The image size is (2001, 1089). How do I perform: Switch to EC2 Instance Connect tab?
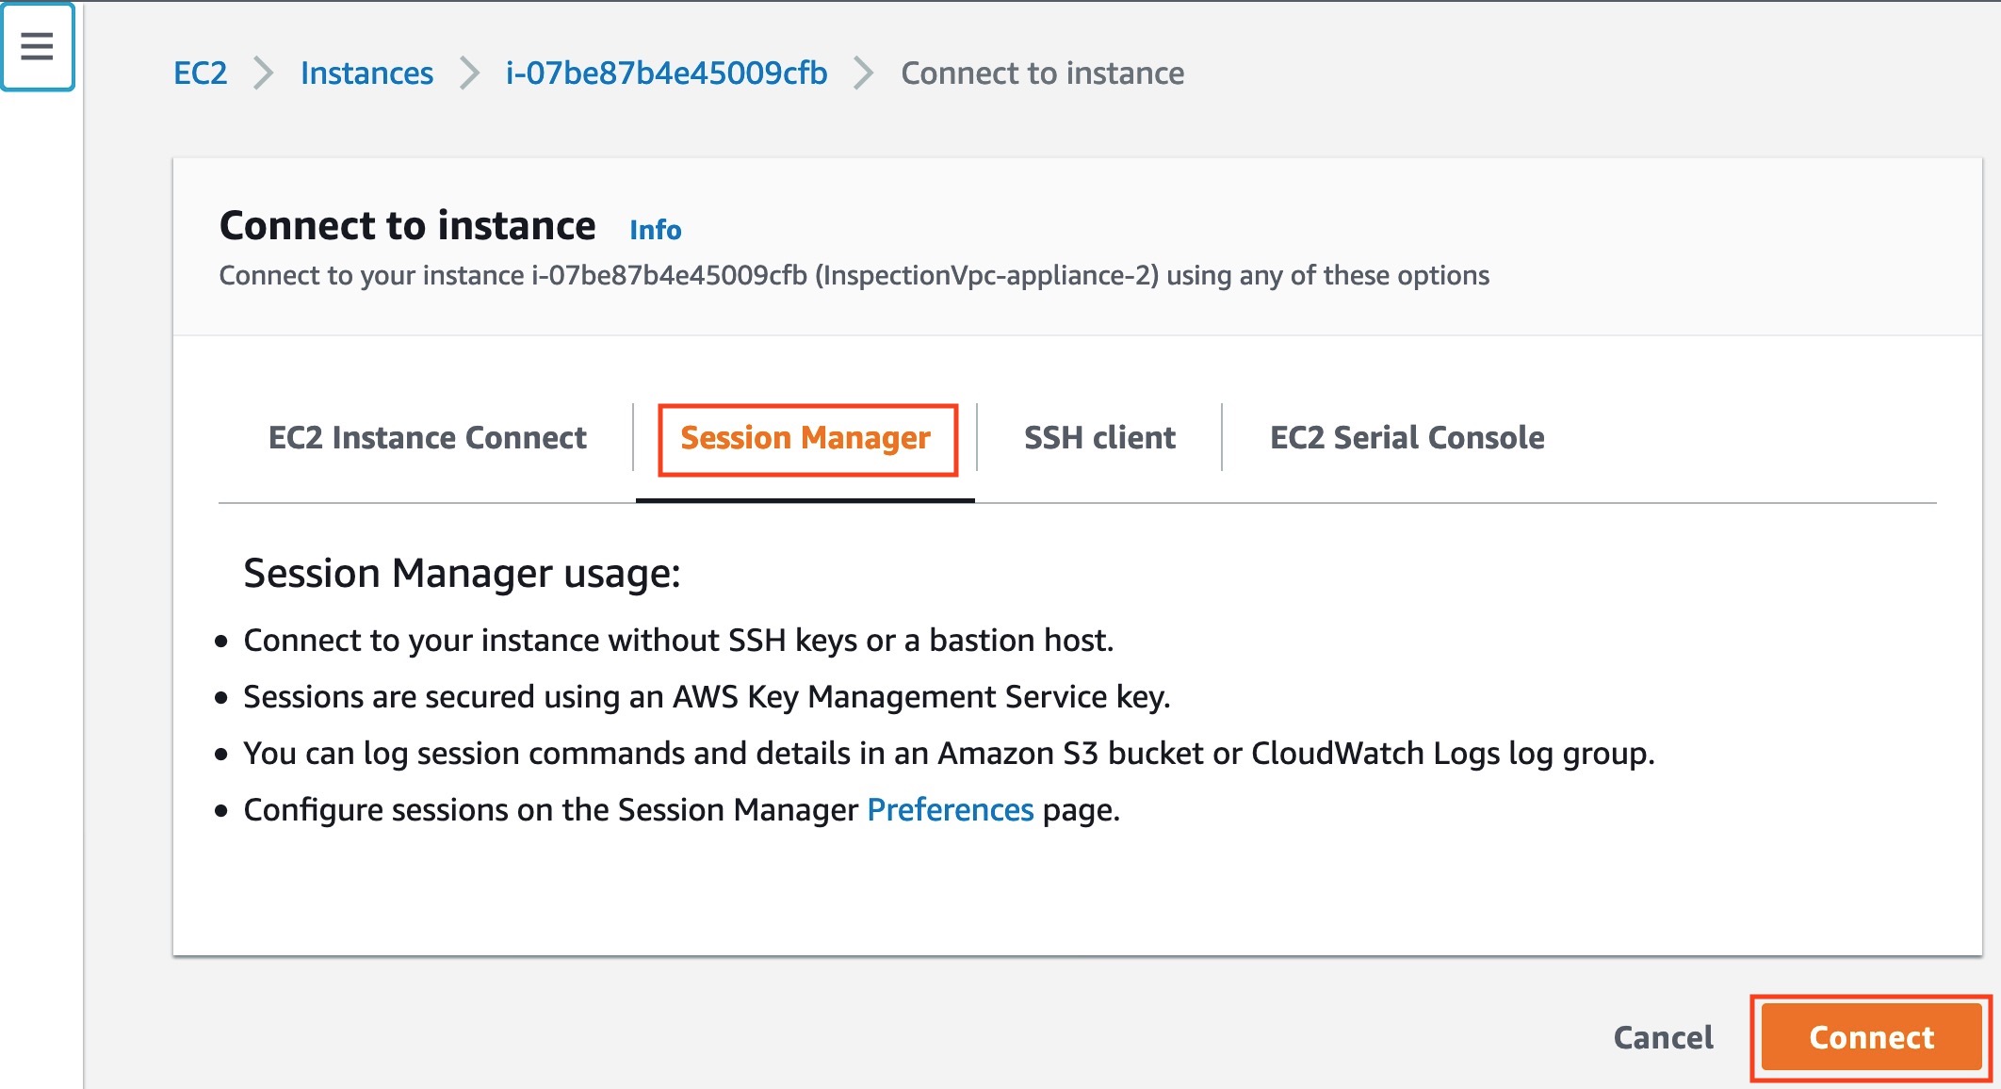428,438
